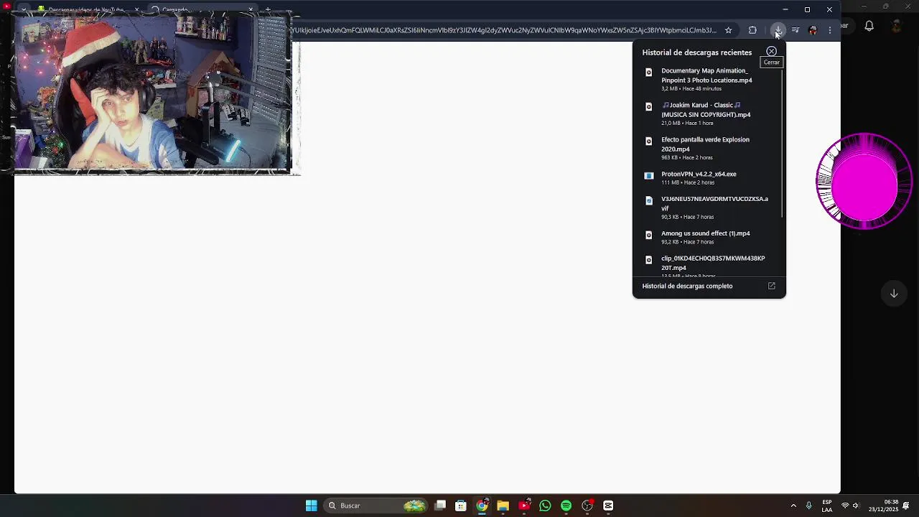Click the down arrow in background window

coord(894,293)
